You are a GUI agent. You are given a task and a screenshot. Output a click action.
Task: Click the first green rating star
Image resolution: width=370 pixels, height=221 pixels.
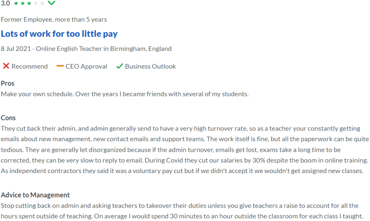click(x=16, y=4)
